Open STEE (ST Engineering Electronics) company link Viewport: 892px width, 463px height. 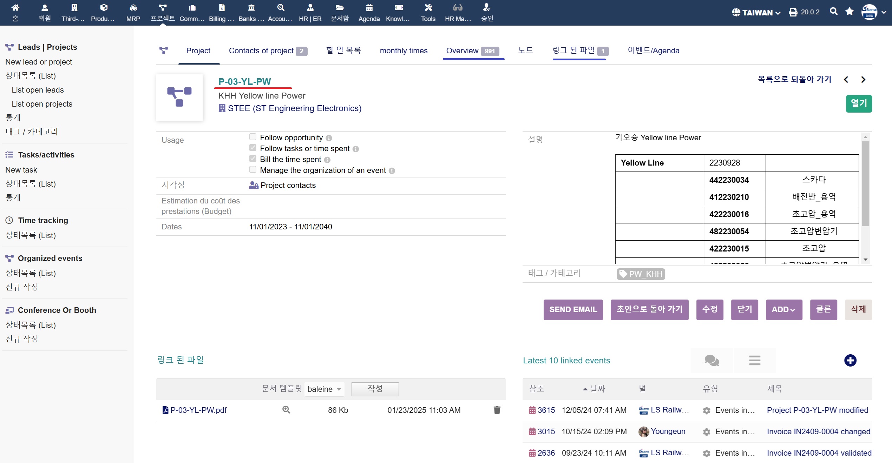294,108
